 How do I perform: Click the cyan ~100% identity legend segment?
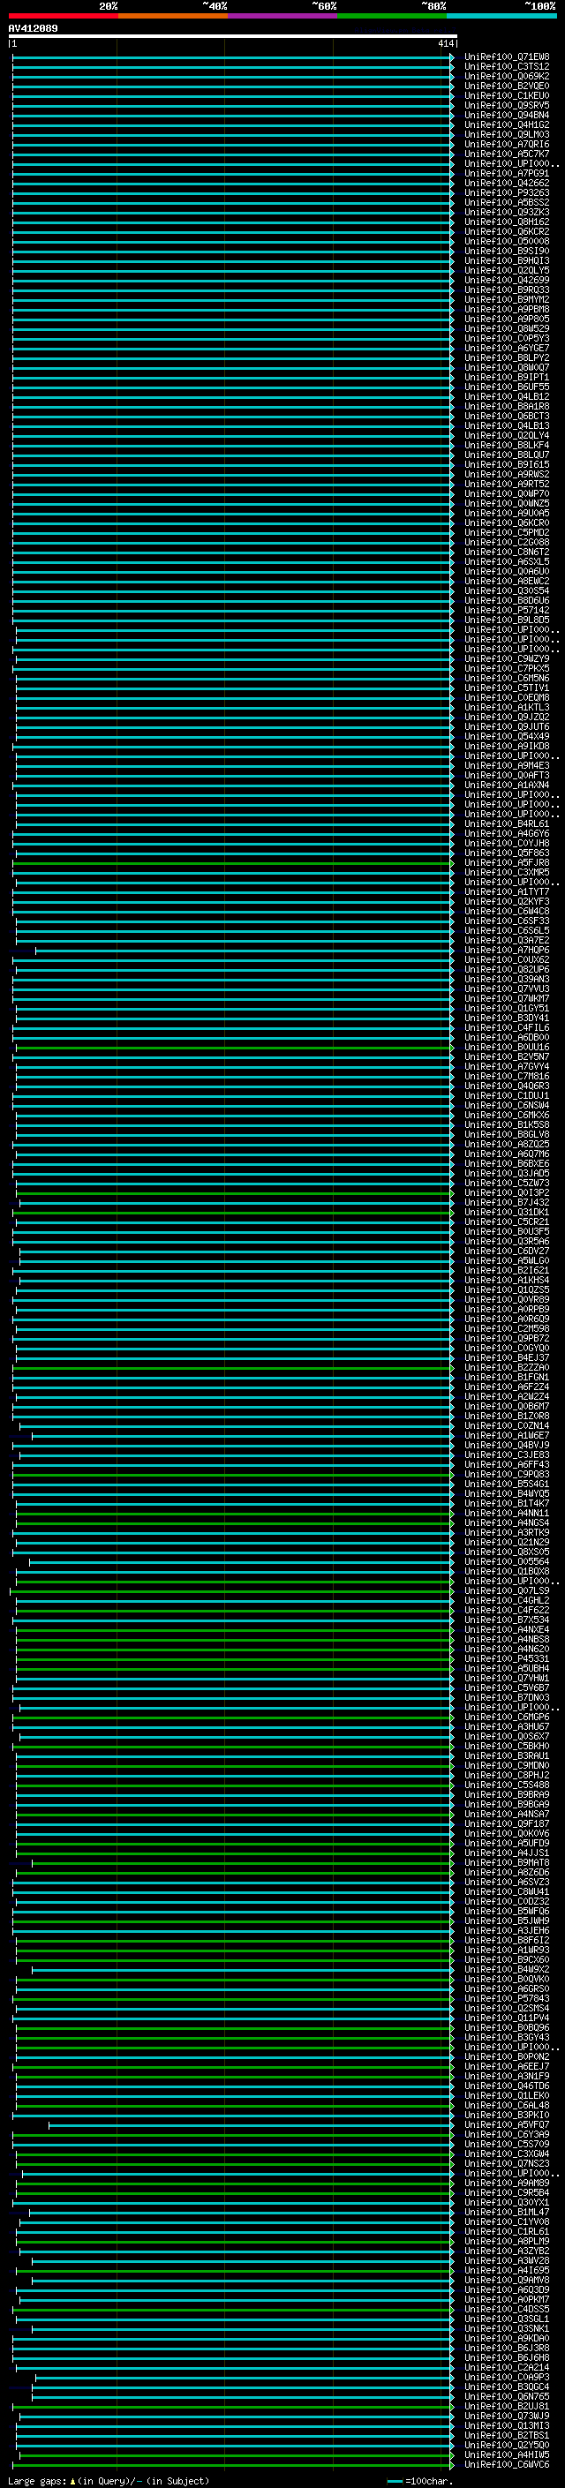click(x=501, y=17)
